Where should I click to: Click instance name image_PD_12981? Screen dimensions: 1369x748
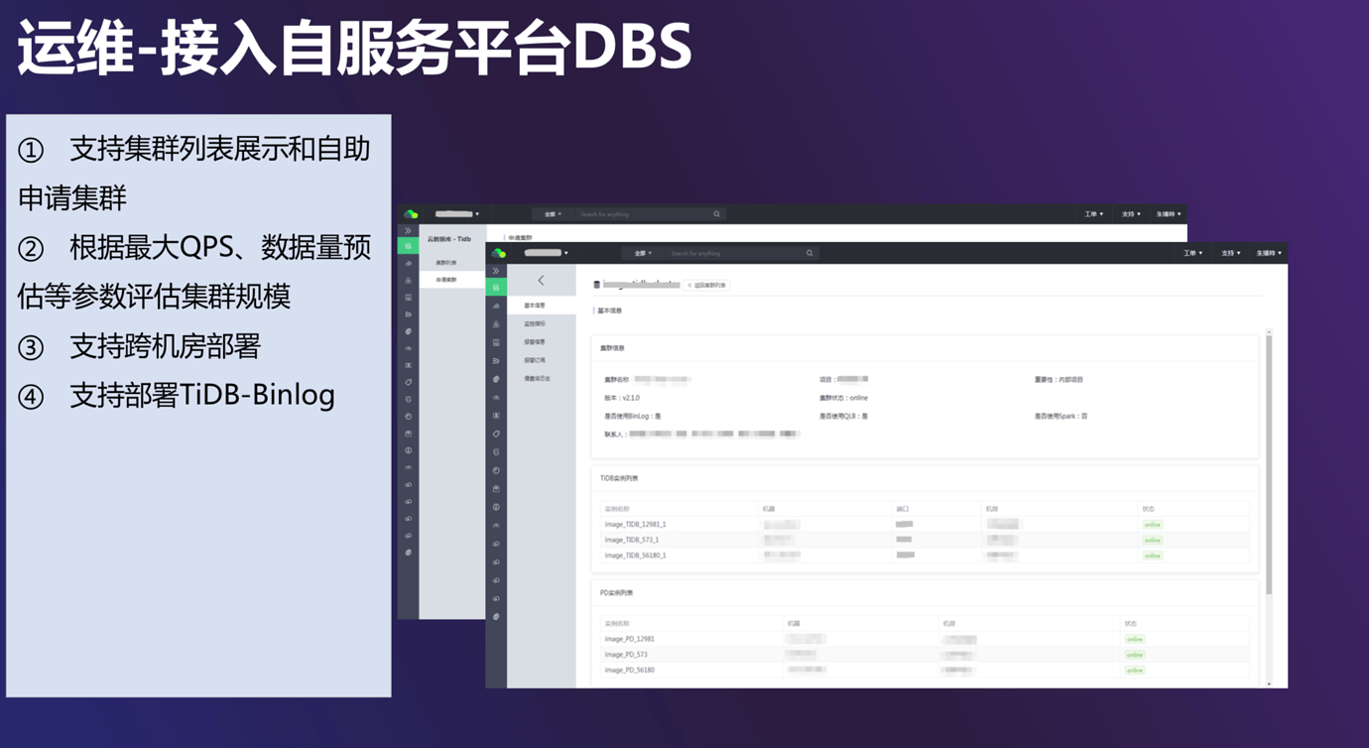(629, 639)
